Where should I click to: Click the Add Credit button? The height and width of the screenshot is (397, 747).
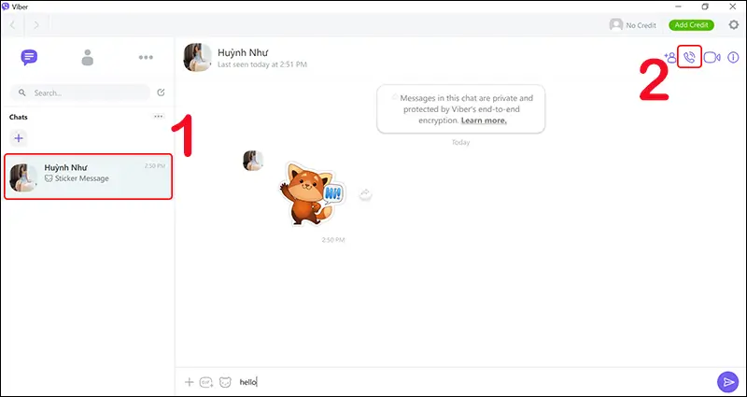pos(691,25)
